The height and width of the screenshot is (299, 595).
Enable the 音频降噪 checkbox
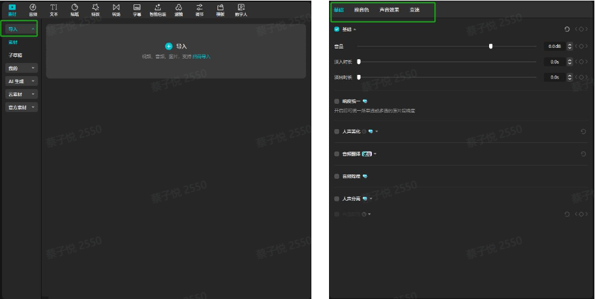click(337, 176)
